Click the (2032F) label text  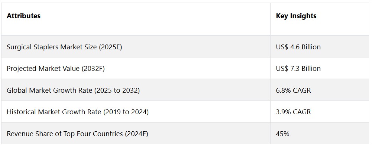coord(93,69)
